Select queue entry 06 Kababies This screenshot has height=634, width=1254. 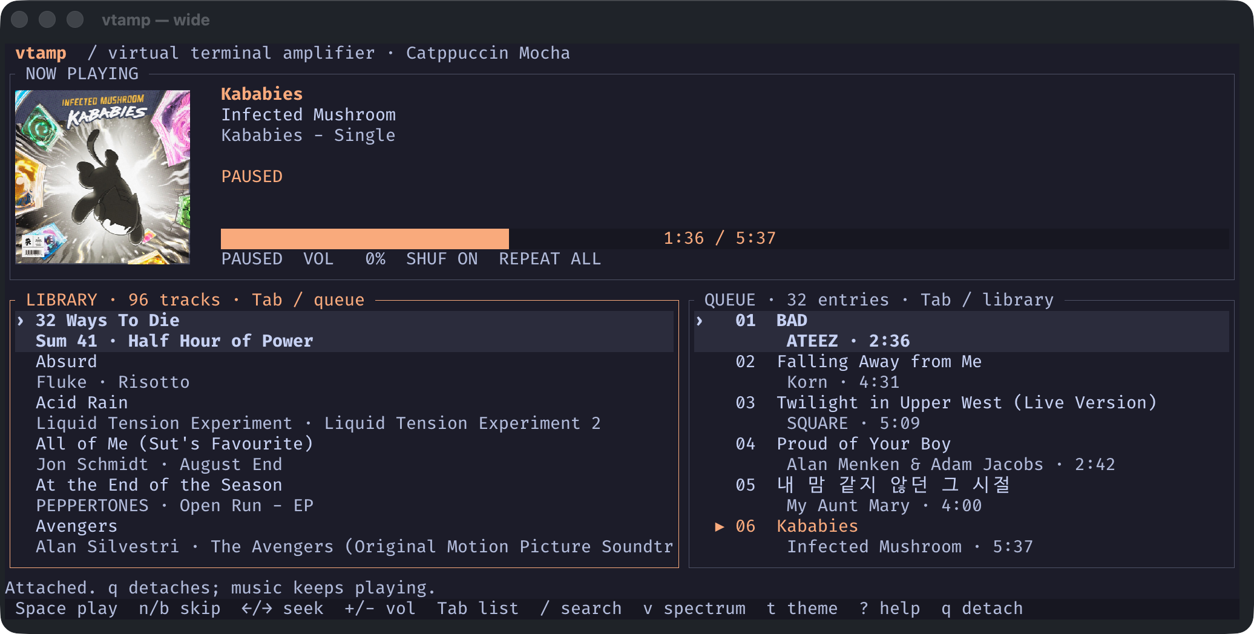point(962,537)
